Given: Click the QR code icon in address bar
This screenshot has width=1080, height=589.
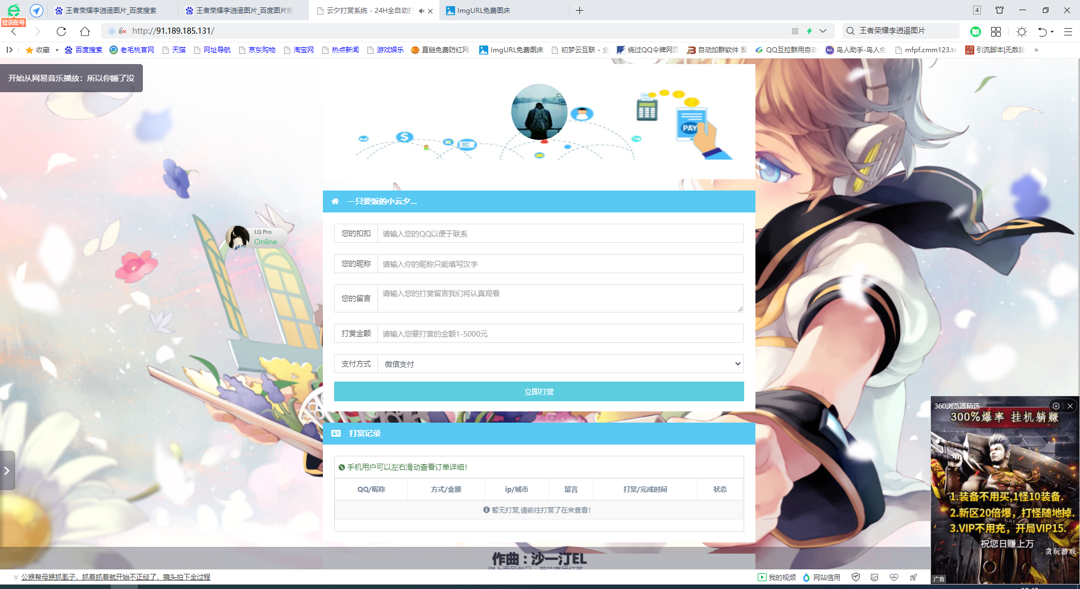Looking at the screenshot, I should (795, 31).
